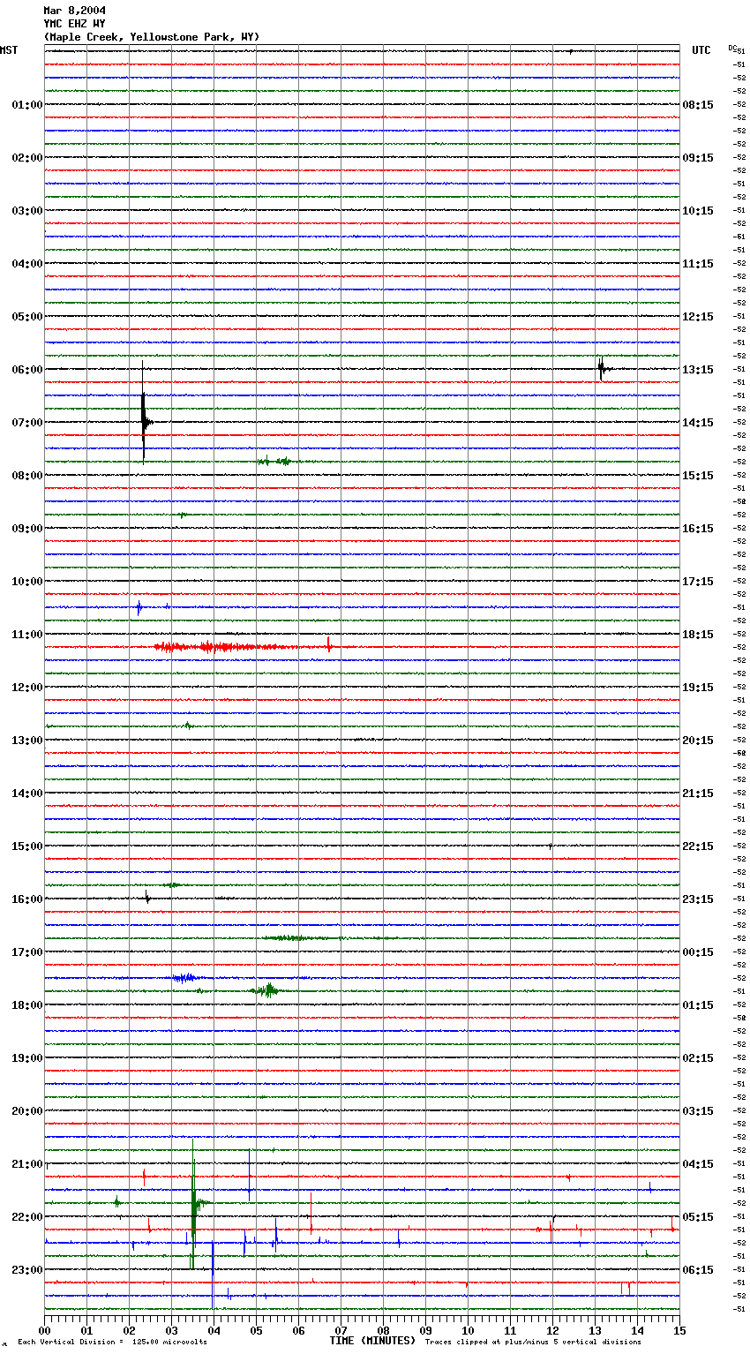Click 'Traces clipped at plus/minus 5 vertical divisions' note
This screenshot has height=1354, width=750.
pos(533,1343)
